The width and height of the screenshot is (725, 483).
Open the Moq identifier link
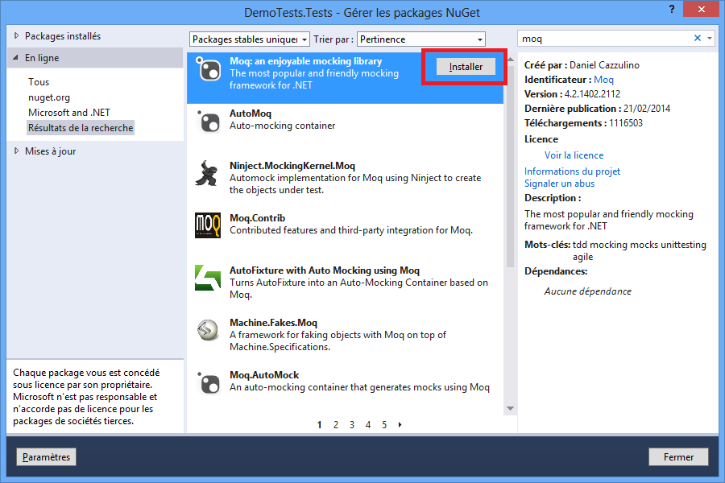tap(603, 80)
